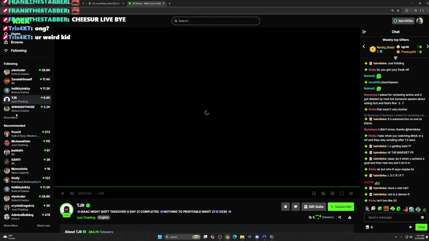Click the Kick search box

pyautogui.click(x=216, y=21)
